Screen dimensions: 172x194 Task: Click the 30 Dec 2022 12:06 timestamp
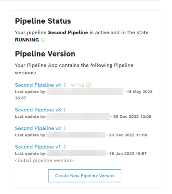(132, 117)
